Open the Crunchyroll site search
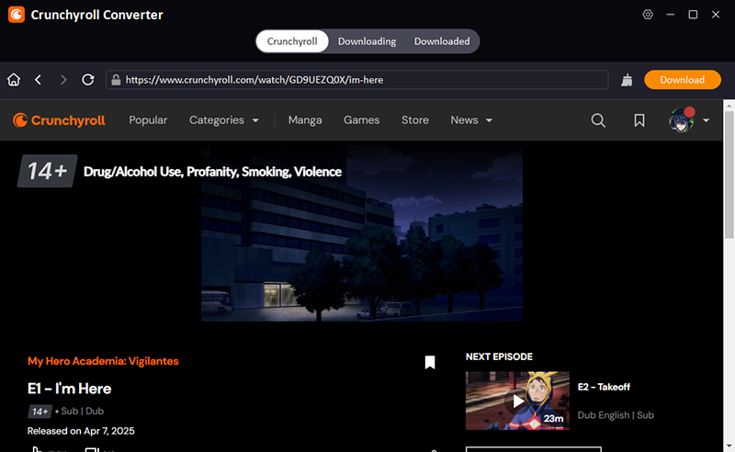735x452 pixels. click(598, 120)
